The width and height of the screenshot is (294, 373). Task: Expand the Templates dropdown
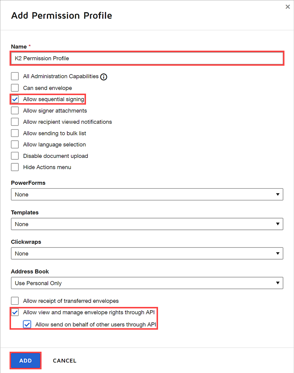(147, 224)
